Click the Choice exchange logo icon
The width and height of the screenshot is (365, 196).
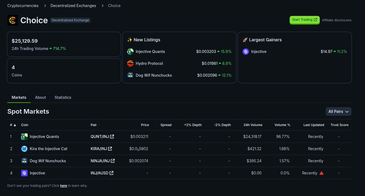coord(12,20)
